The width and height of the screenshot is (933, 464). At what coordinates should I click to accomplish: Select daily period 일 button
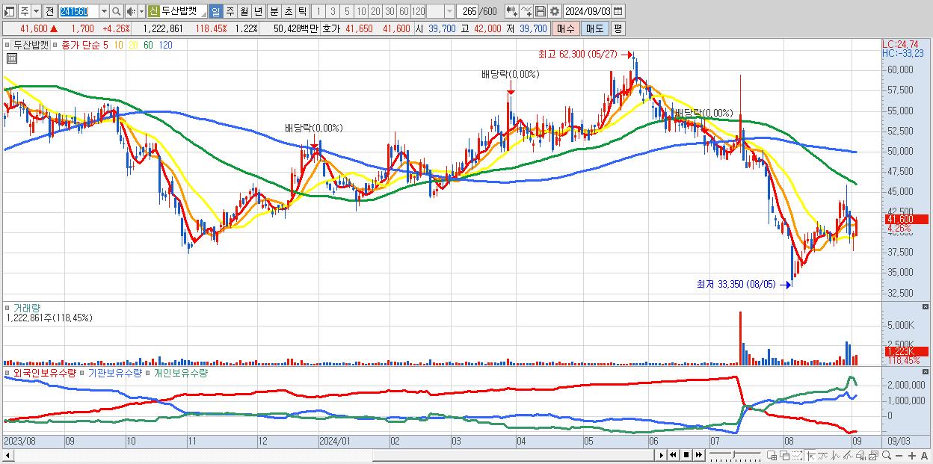[x=215, y=12]
